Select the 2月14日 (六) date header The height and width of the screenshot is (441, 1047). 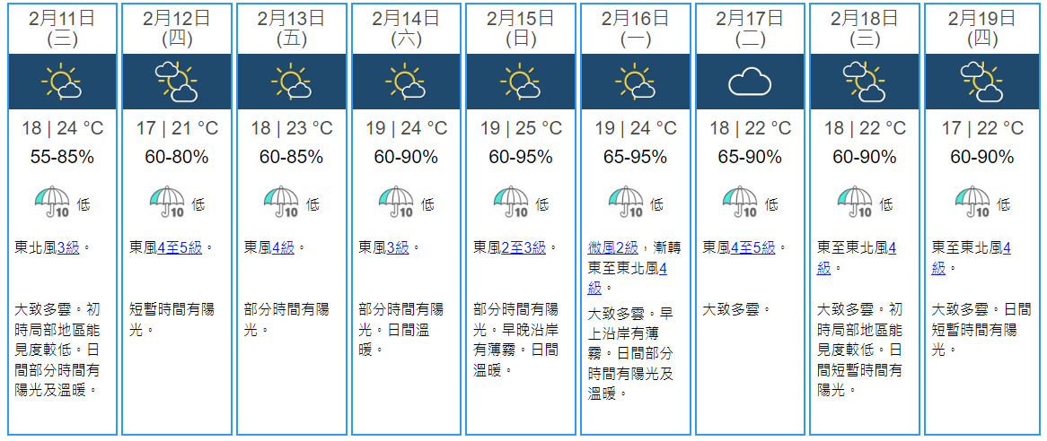406,28
